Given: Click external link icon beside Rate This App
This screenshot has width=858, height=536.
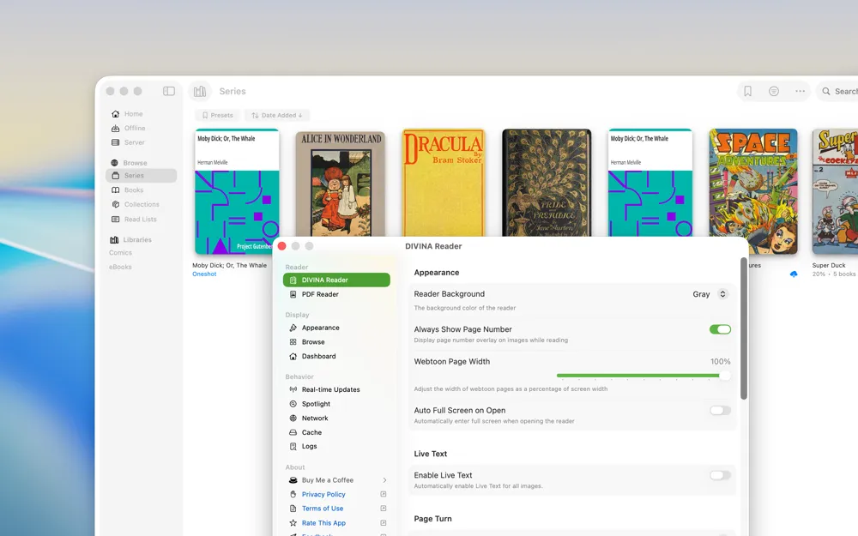Looking at the screenshot, I should point(383,523).
